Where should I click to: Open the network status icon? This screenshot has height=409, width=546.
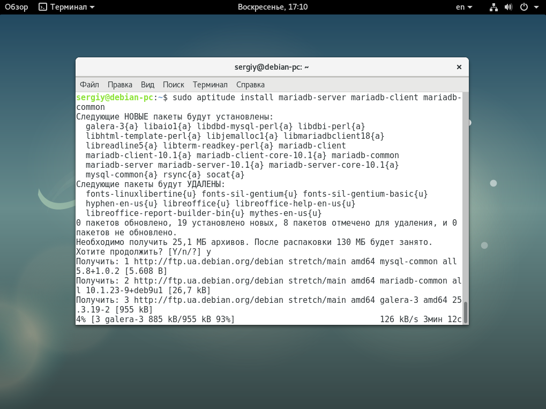[x=493, y=8]
